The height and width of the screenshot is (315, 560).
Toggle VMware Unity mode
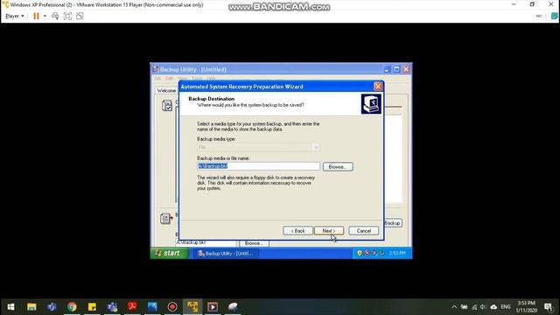(80, 16)
